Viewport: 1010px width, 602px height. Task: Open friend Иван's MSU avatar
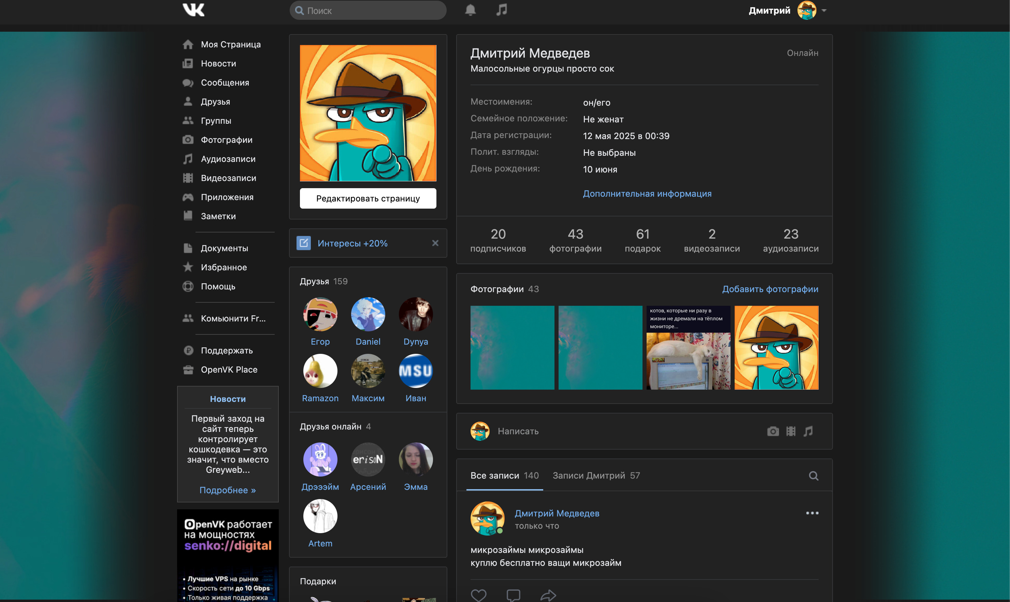point(416,371)
